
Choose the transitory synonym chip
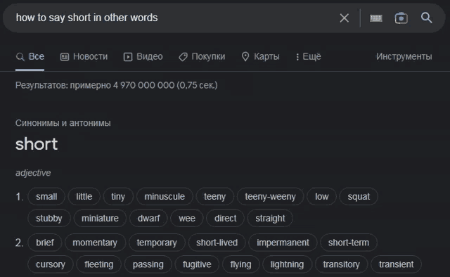(341, 264)
